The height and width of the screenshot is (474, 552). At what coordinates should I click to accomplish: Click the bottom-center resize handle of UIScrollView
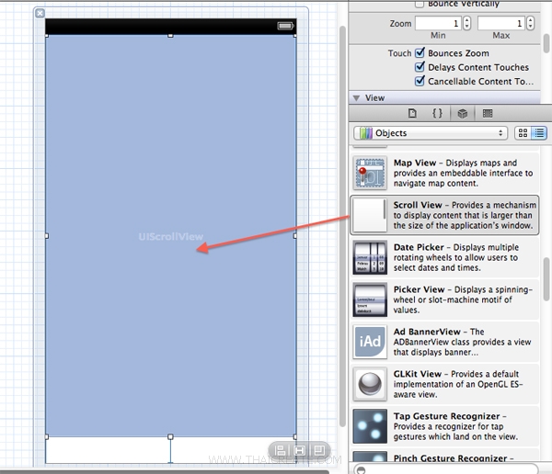tap(170, 436)
